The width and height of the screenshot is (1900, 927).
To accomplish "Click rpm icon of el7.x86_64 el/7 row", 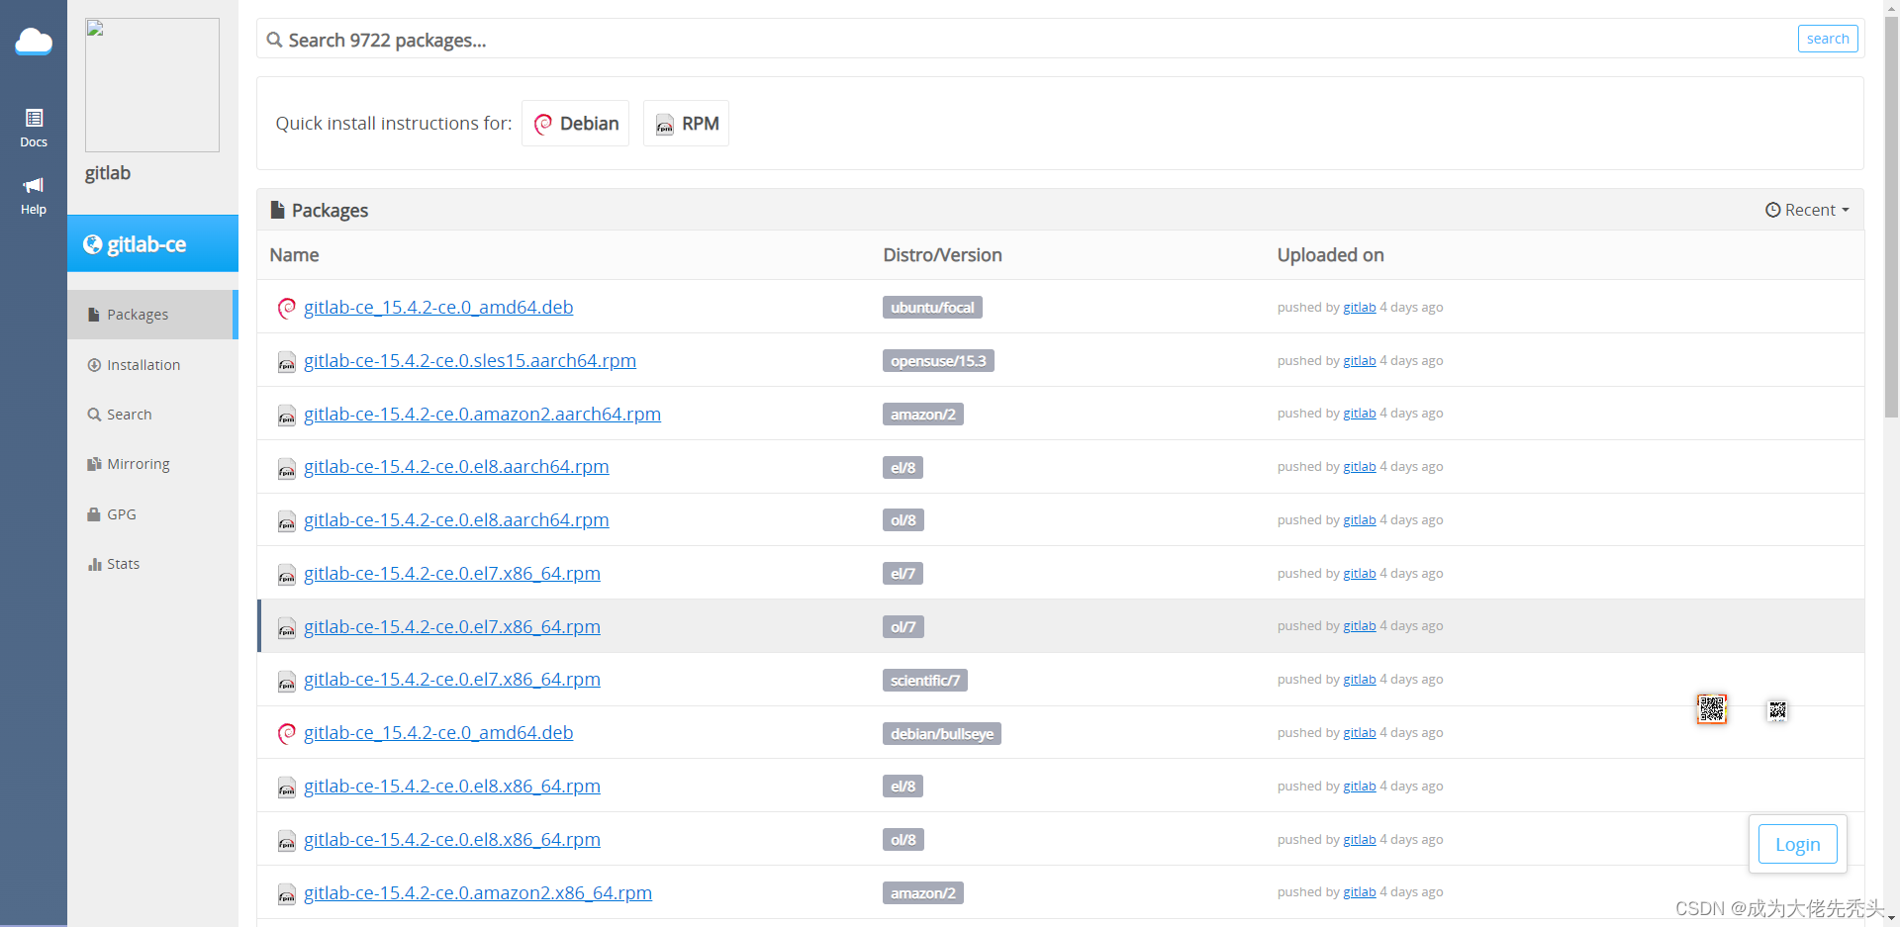I will [287, 574].
